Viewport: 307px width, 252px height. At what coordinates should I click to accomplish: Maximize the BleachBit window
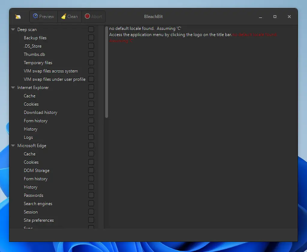pyautogui.click(x=275, y=17)
